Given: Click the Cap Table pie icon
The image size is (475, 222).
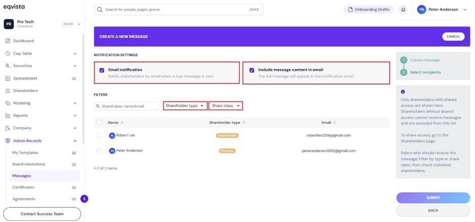Looking at the screenshot, I should pyautogui.click(x=8, y=54).
